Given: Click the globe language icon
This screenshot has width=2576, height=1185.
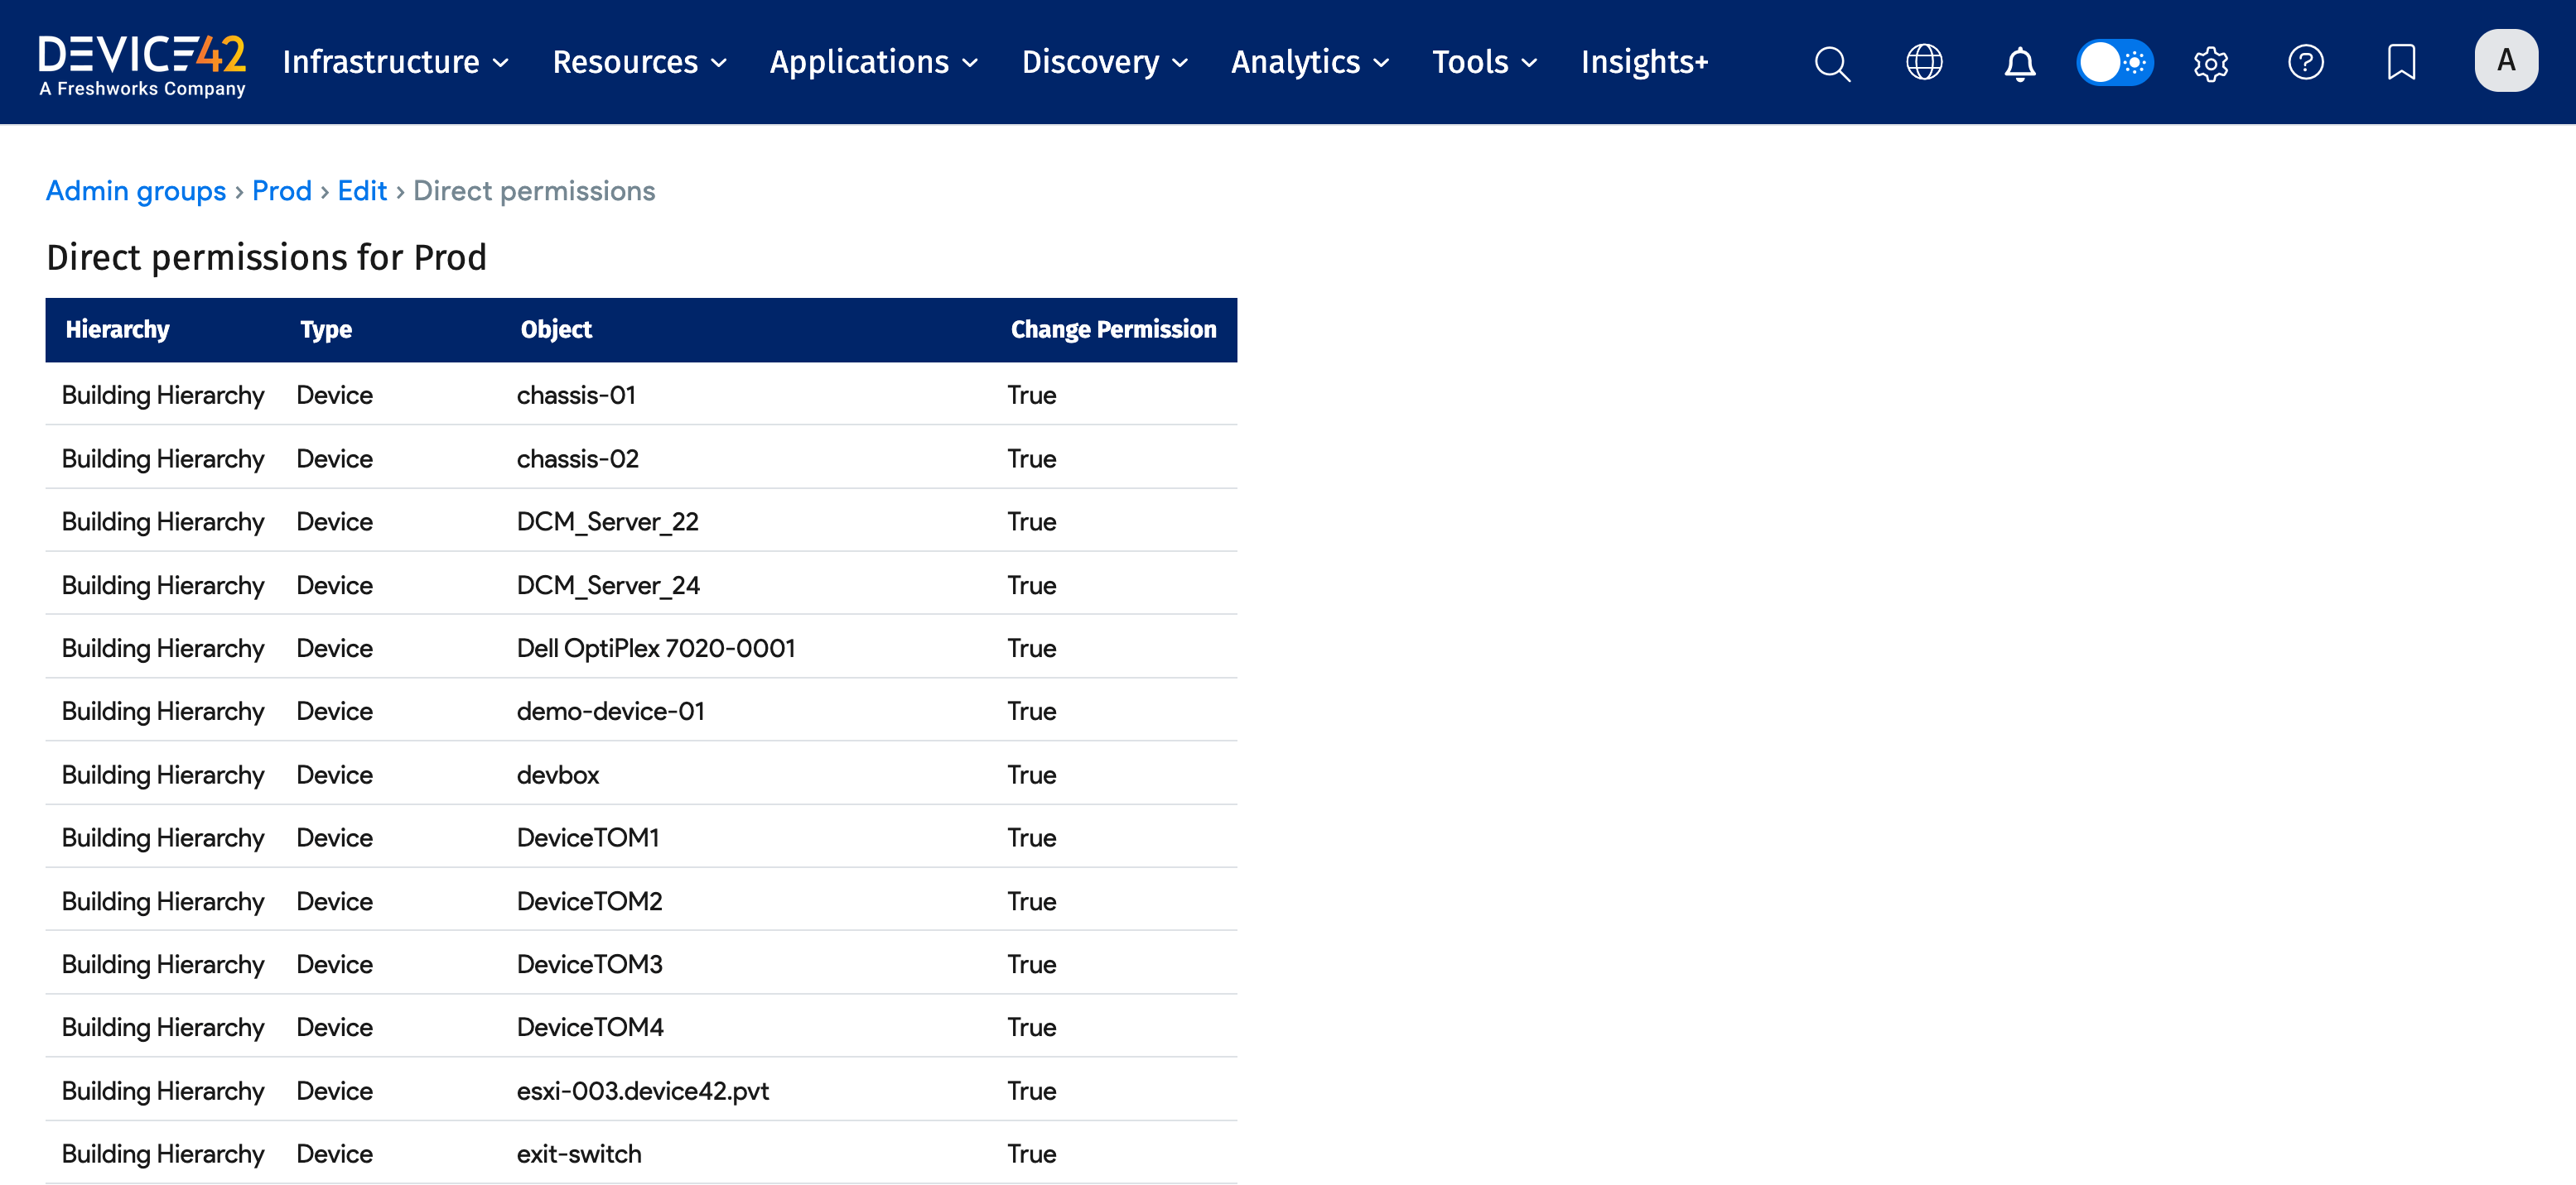Looking at the screenshot, I should [1924, 62].
